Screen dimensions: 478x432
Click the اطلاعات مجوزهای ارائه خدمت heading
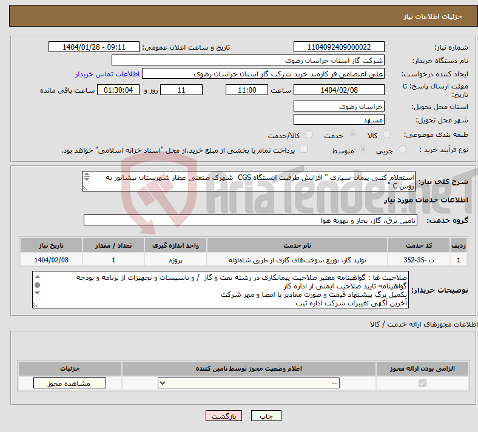tap(424, 324)
